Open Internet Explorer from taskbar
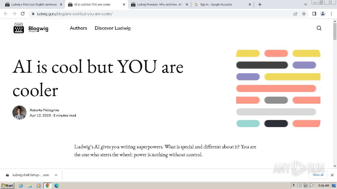The image size is (337, 189). pyautogui.click(x=21, y=186)
